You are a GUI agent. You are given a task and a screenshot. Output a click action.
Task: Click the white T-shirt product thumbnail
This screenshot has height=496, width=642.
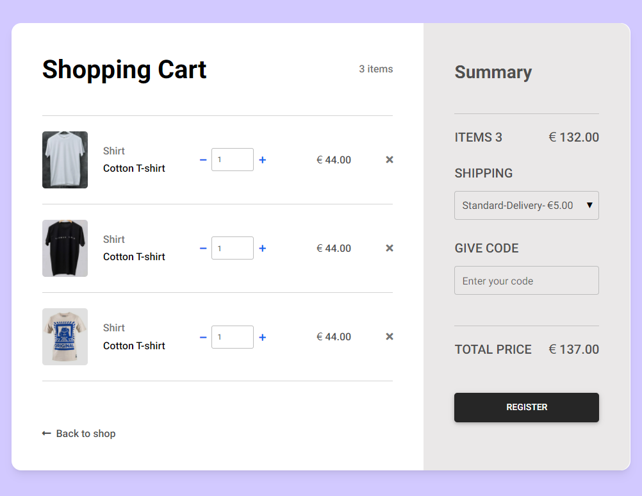tap(65, 160)
